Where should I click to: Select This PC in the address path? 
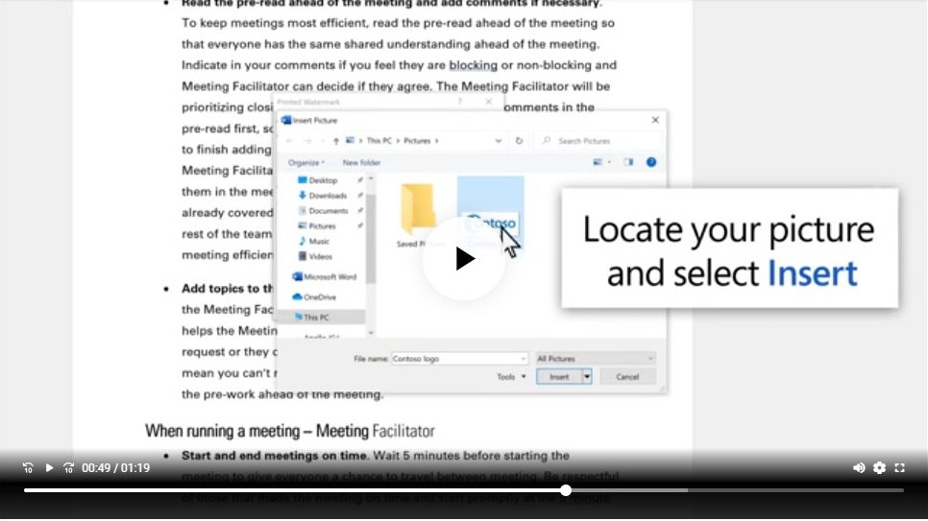[379, 141]
